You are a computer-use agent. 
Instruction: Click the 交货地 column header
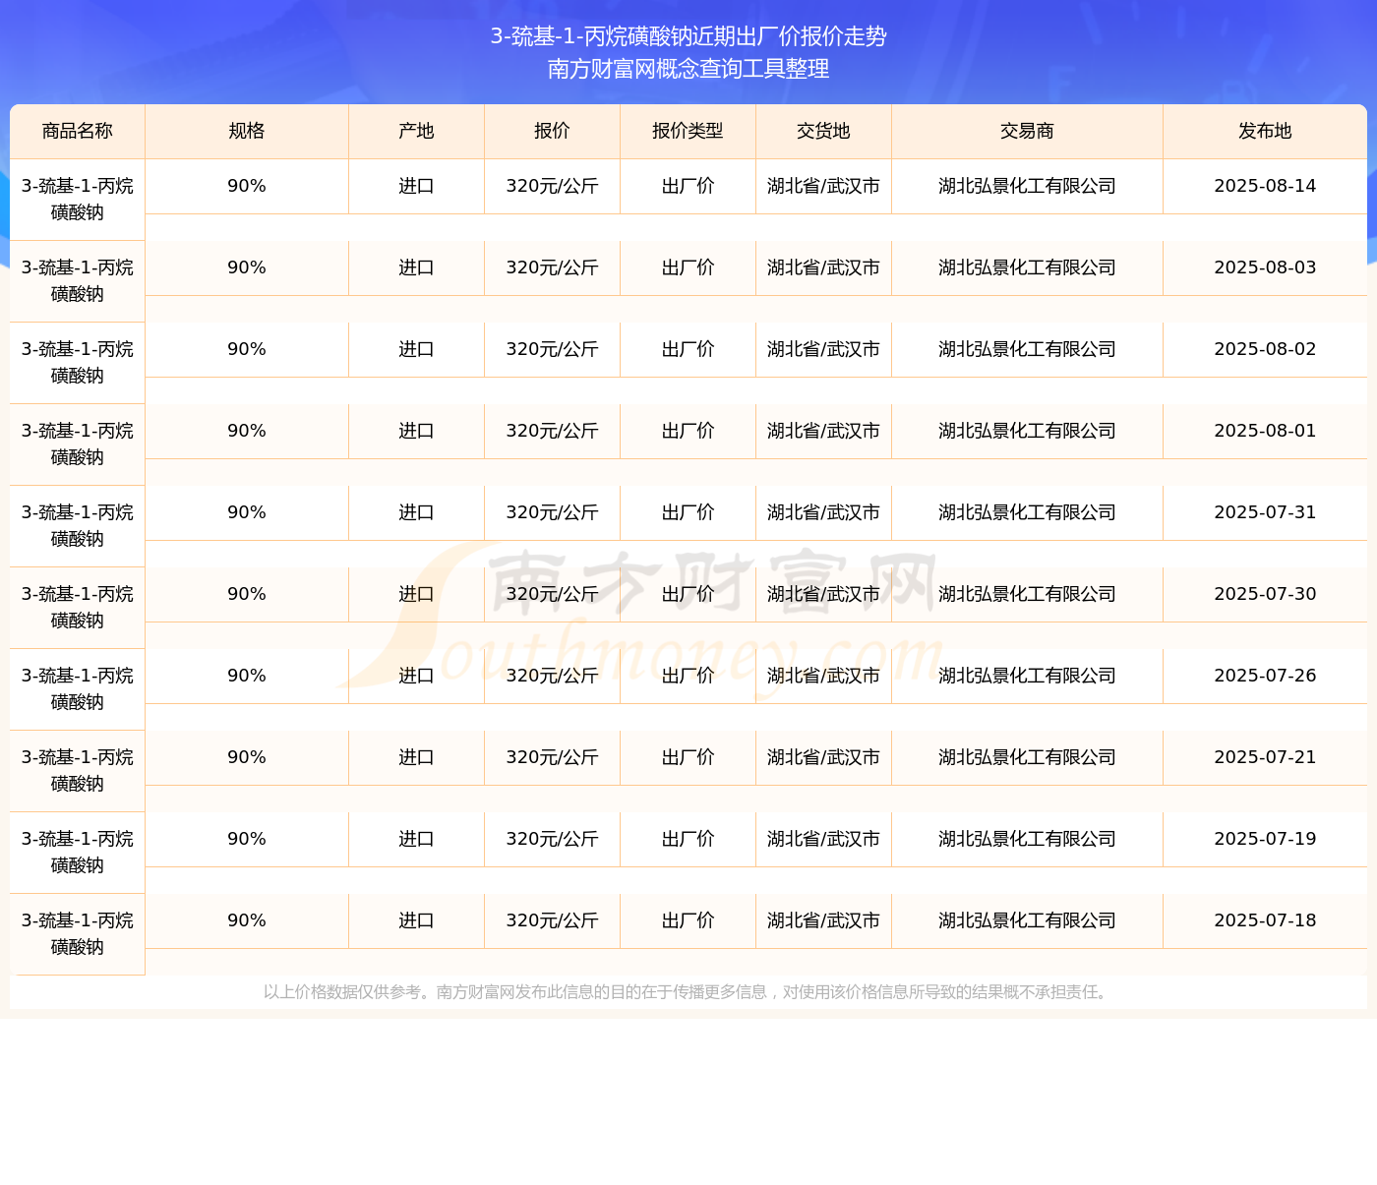click(823, 131)
